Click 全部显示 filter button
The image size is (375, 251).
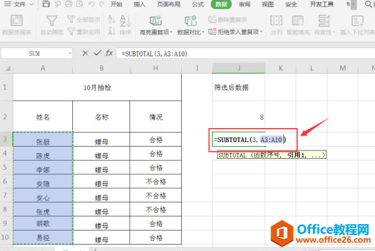pyautogui.click(x=84, y=20)
